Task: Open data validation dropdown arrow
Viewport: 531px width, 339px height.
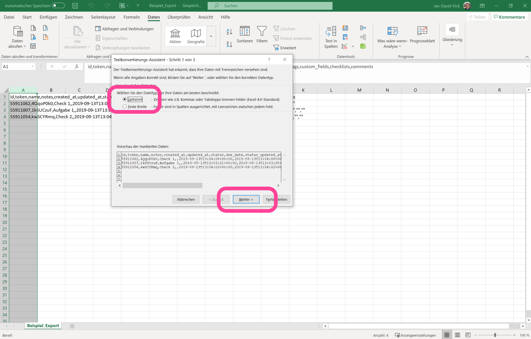Action: [353, 46]
